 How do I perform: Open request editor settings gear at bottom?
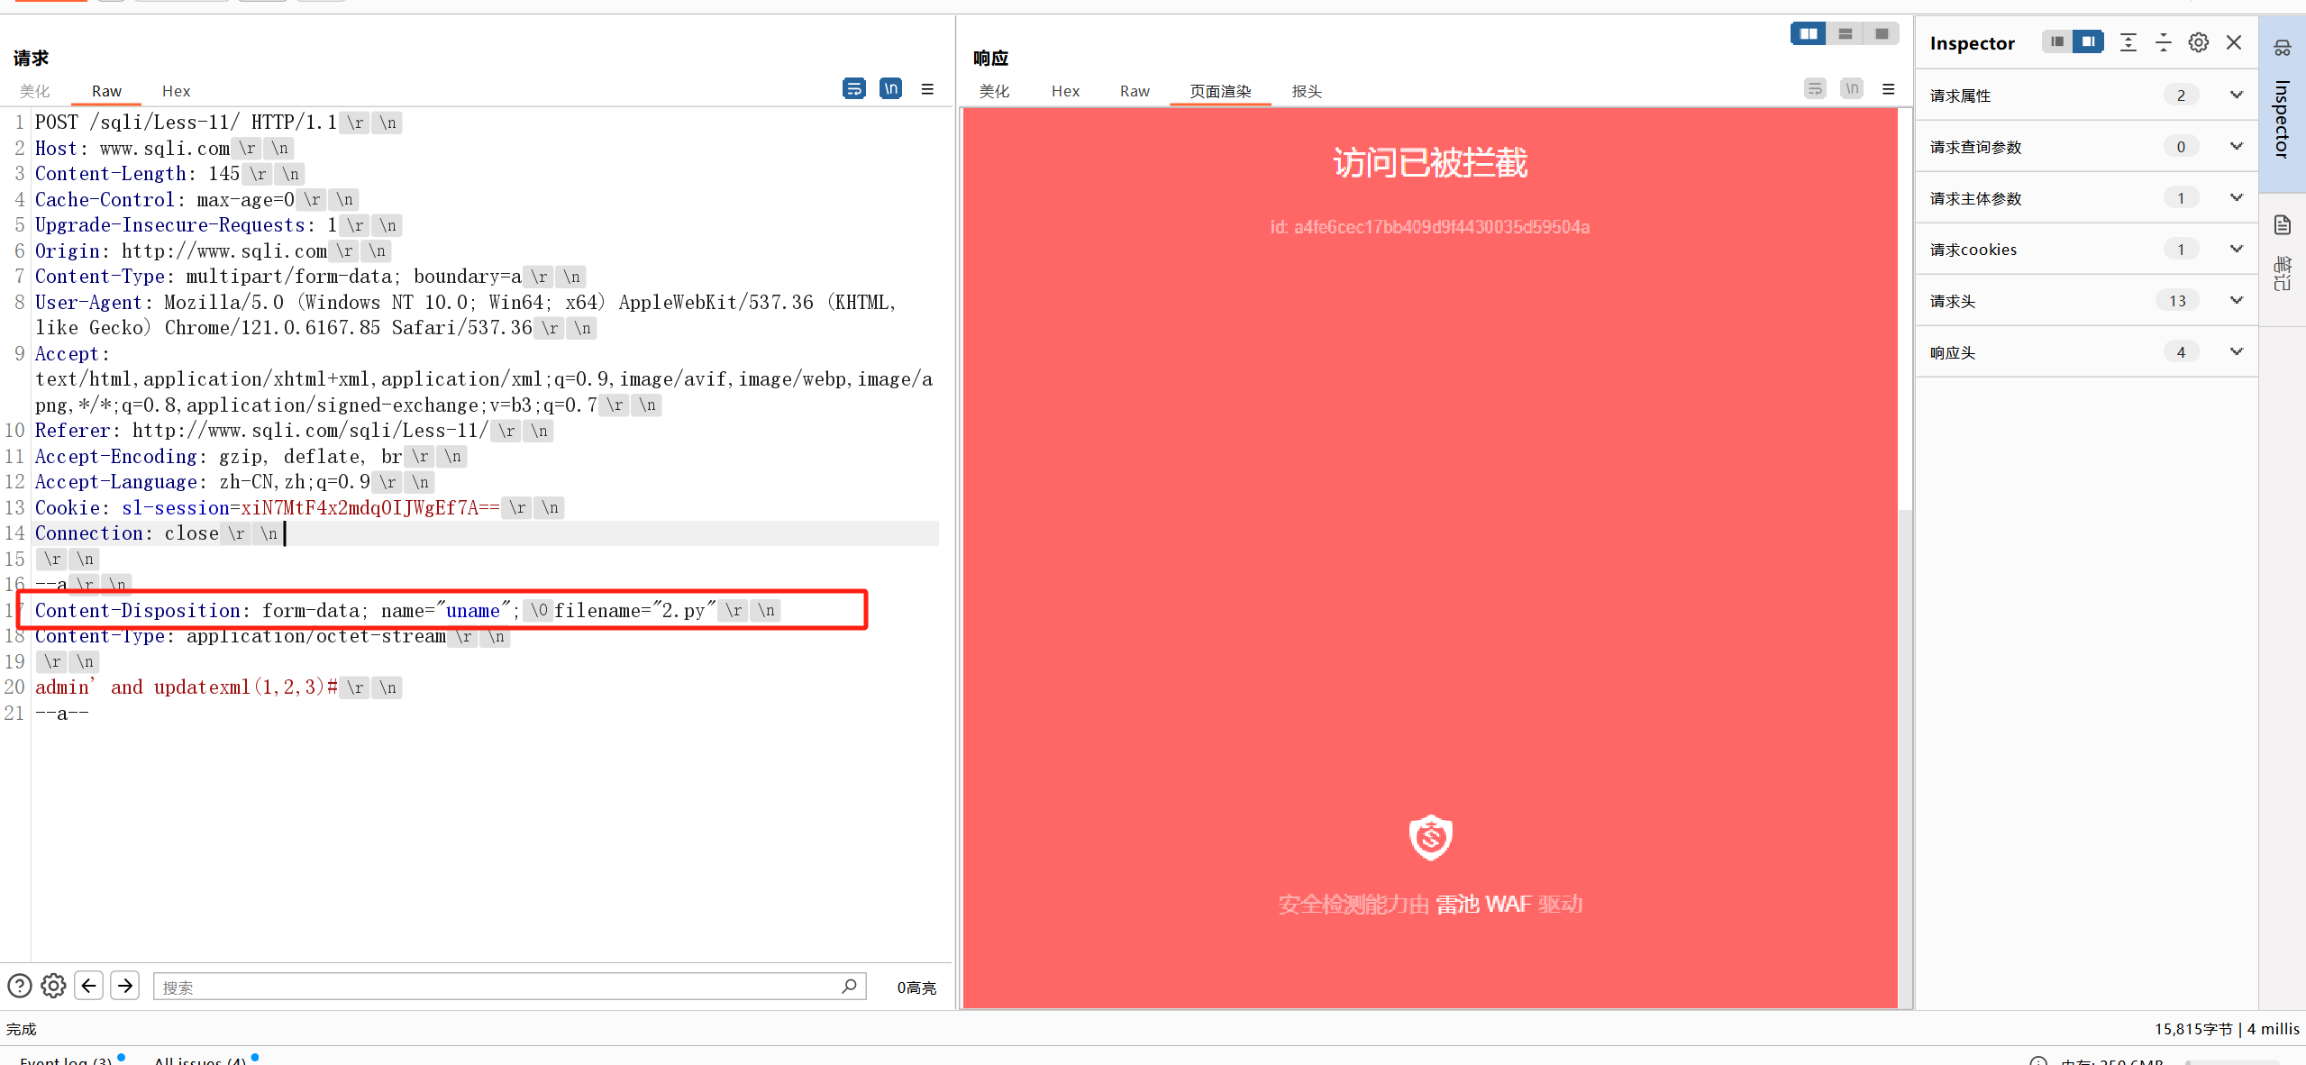point(53,986)
